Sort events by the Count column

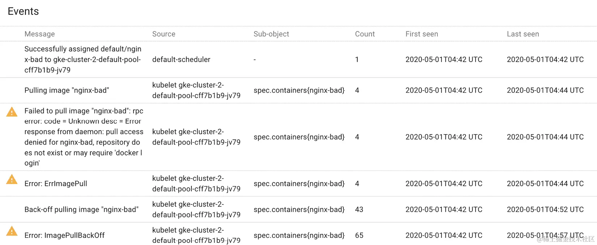click(x=364, y=34)
